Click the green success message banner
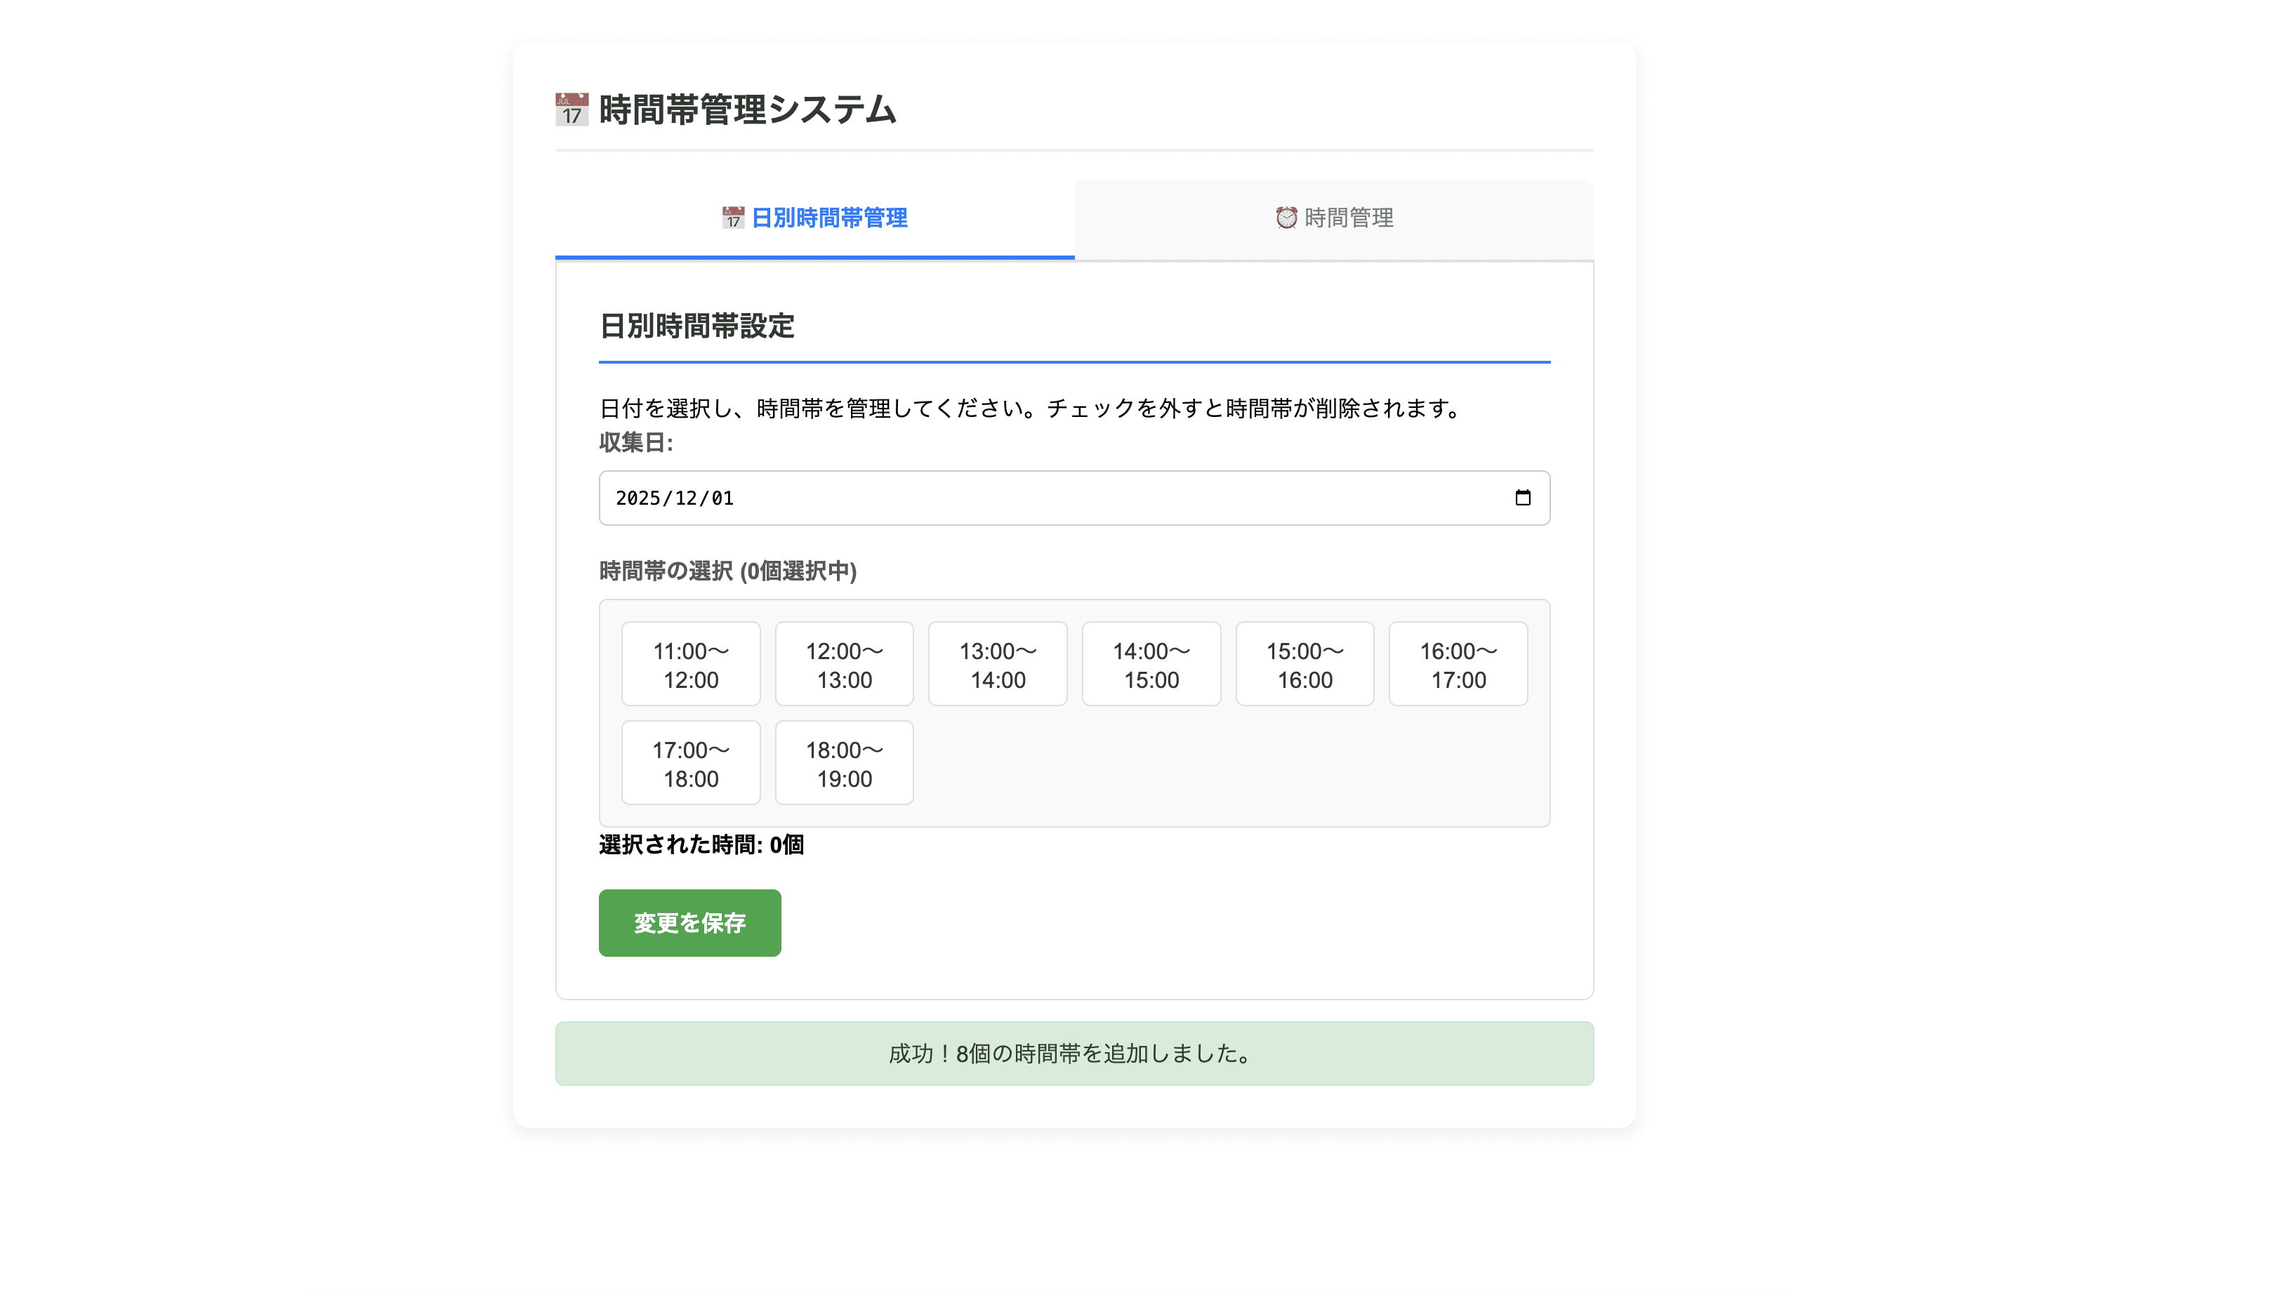Screen dimensions: 2272x1293 point(1074,1053)
